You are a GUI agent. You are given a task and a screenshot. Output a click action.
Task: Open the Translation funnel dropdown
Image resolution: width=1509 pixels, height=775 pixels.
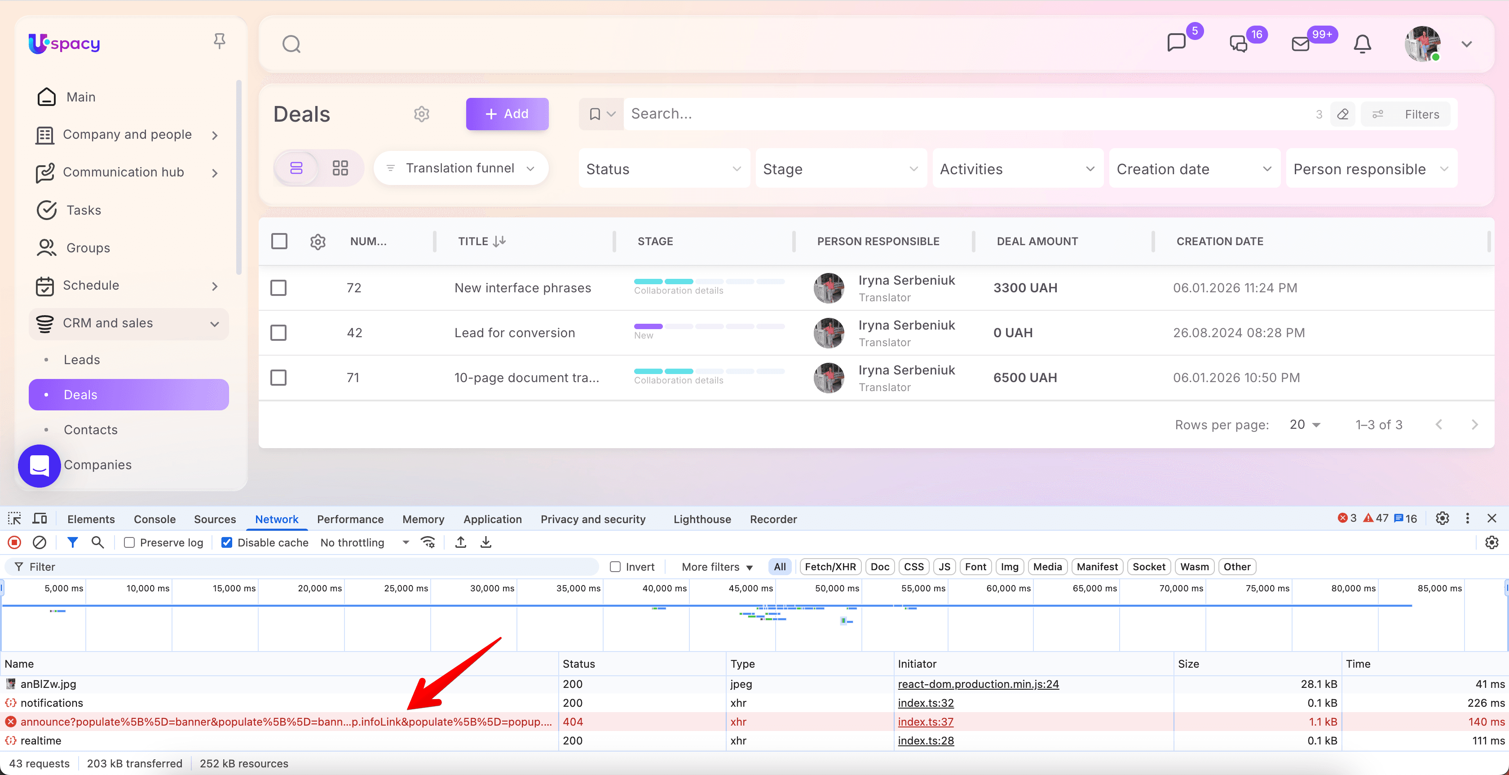pyautogui.click(x=460, y=168)
